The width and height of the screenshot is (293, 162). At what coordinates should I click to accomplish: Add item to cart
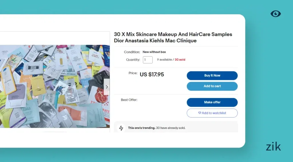[x=212, y=86]
